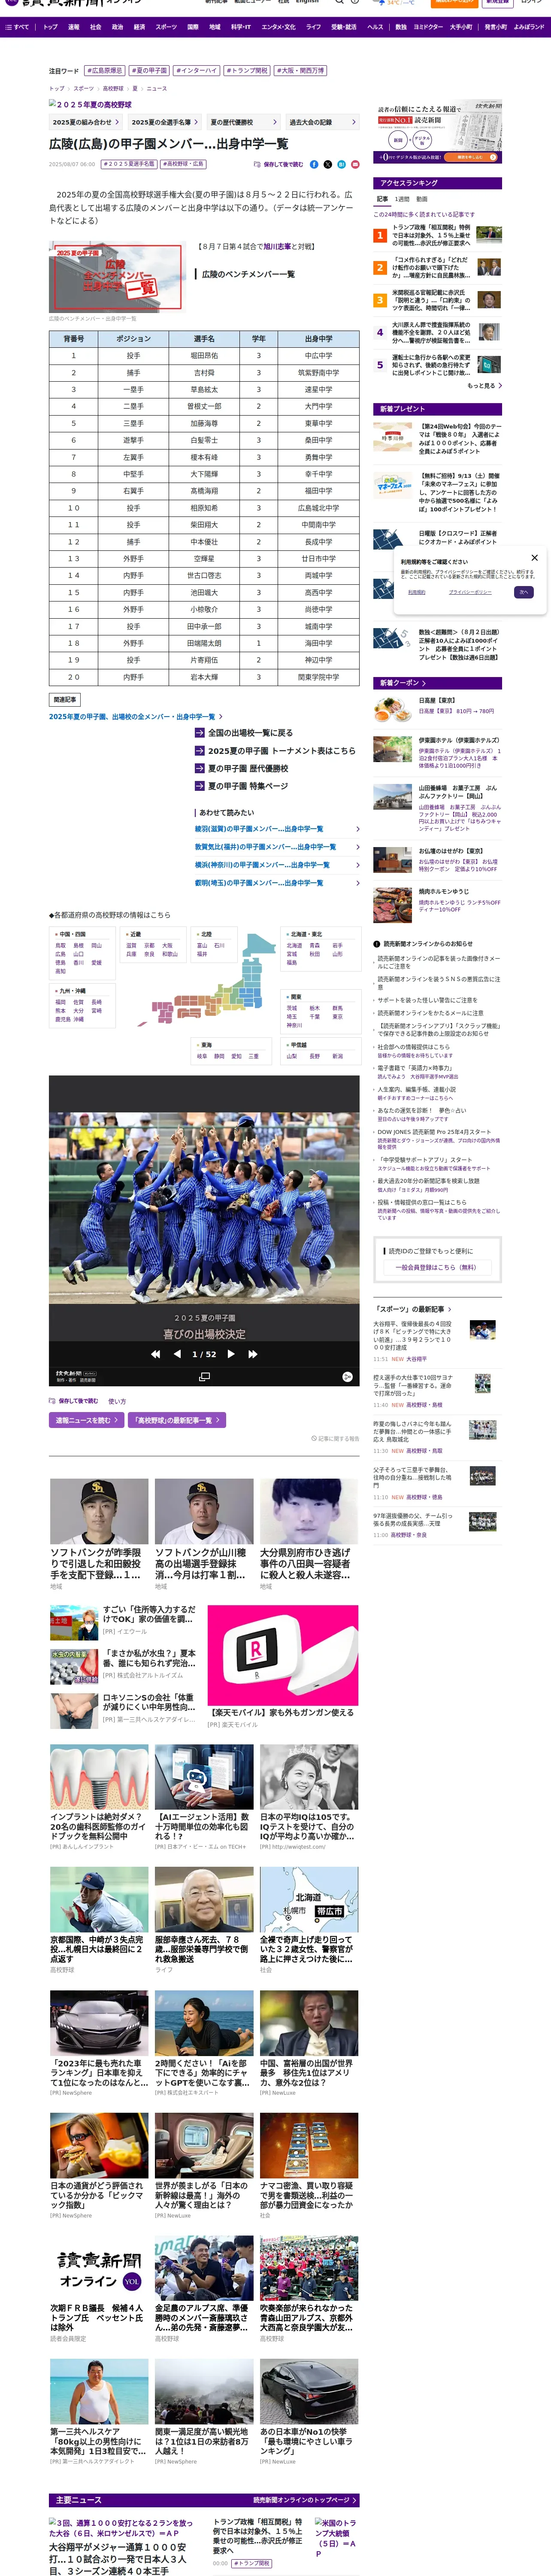Screen dimensions: 551x2576
Task: Open the エンタメ・文化 nav item
Action: (278, 27)
